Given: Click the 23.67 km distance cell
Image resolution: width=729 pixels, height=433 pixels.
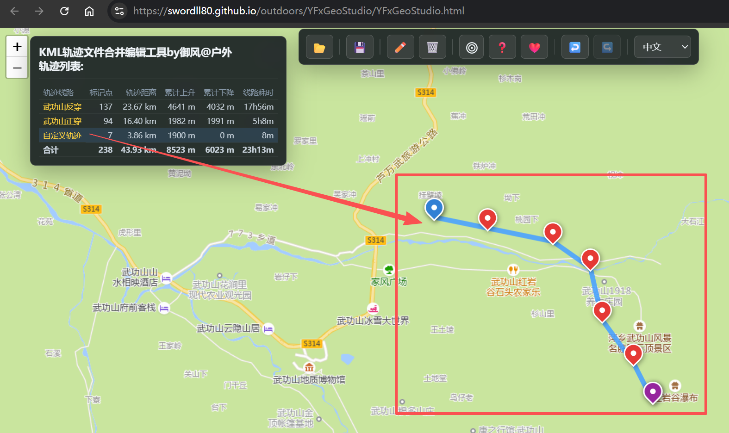Looking at the screenshot, I should [x=139, y=107].
